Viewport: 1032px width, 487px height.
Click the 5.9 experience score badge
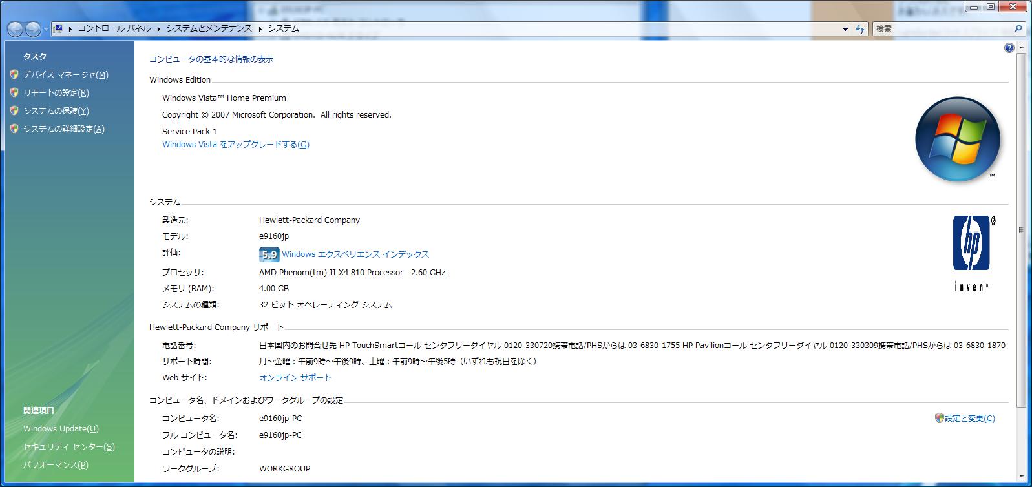[269, 254]
